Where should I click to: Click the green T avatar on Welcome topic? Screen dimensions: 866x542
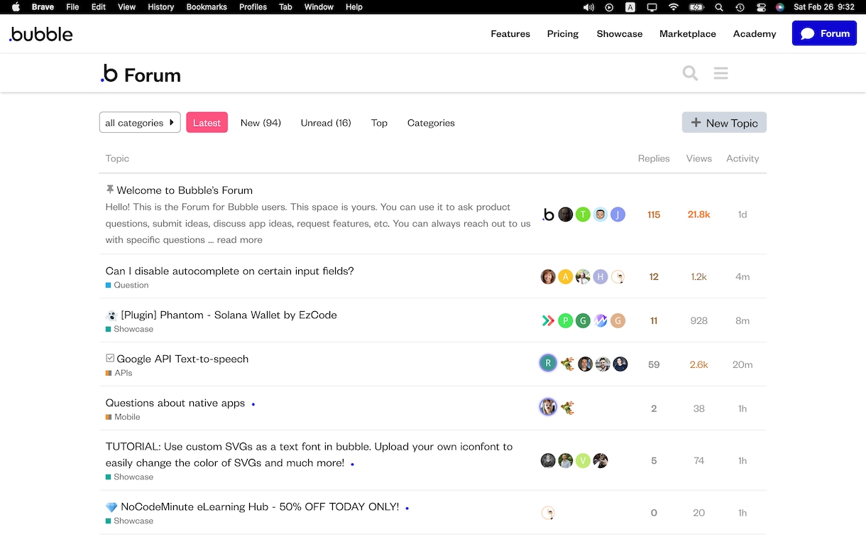coord(583,215)
